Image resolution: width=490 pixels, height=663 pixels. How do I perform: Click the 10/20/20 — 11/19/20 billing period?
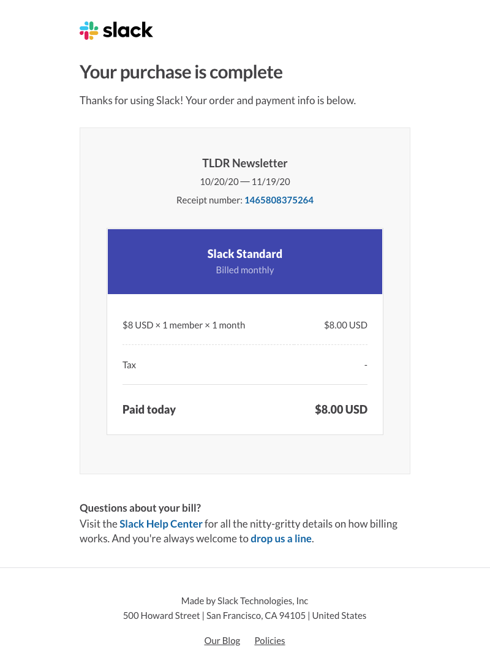(x=245, y=182)
